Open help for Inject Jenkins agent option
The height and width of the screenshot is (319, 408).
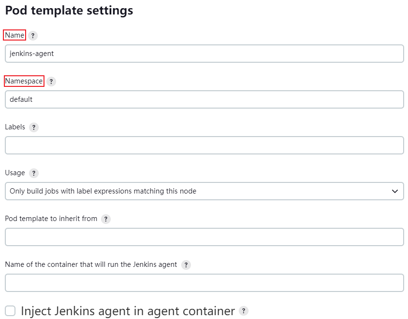click(x=244, y=311)
